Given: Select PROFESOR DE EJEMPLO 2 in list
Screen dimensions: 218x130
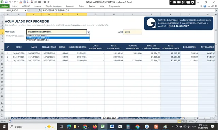Looking at the screenshot, I should tap(58, 38).
